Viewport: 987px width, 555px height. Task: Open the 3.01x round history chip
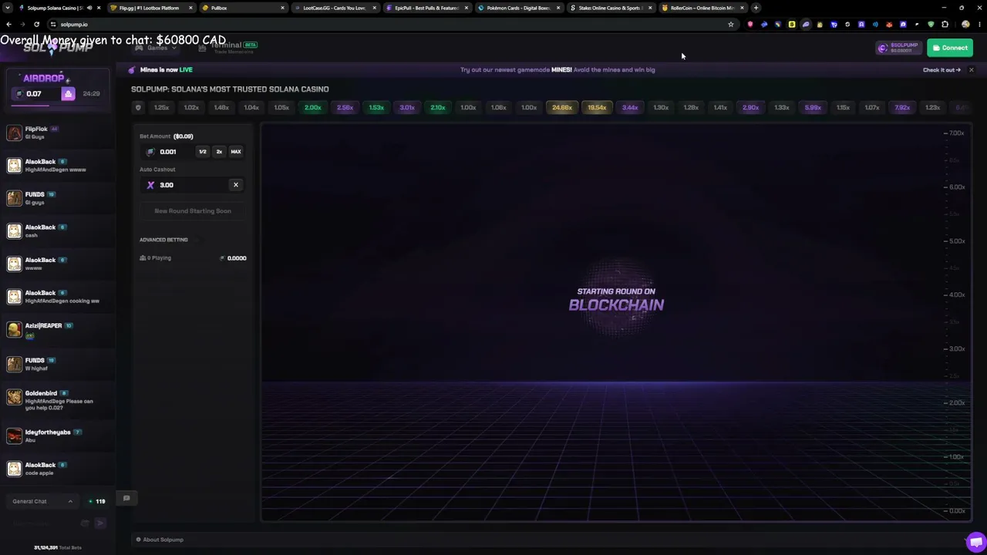(407, 107)
